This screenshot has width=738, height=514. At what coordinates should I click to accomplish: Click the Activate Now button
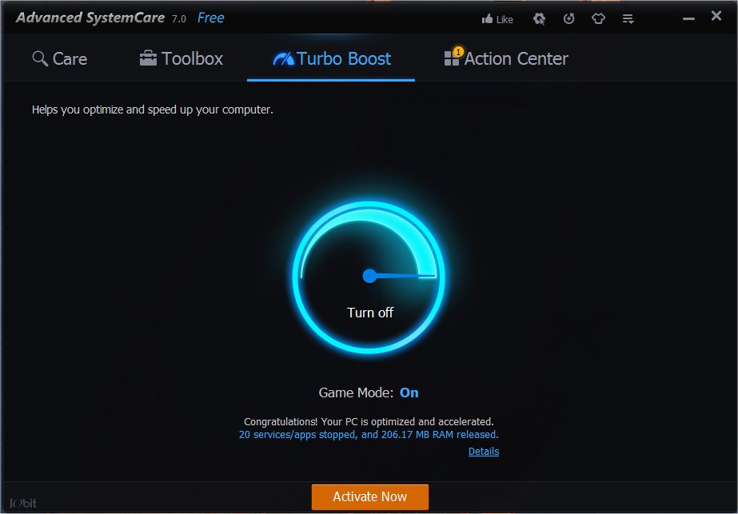[370, 497]
